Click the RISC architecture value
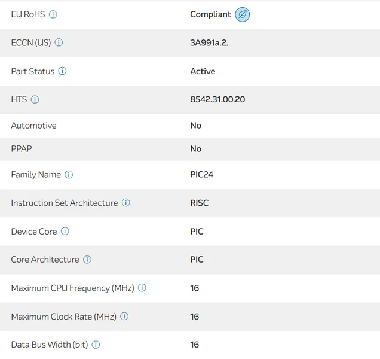Screen dimensions: 380x359 200,203
